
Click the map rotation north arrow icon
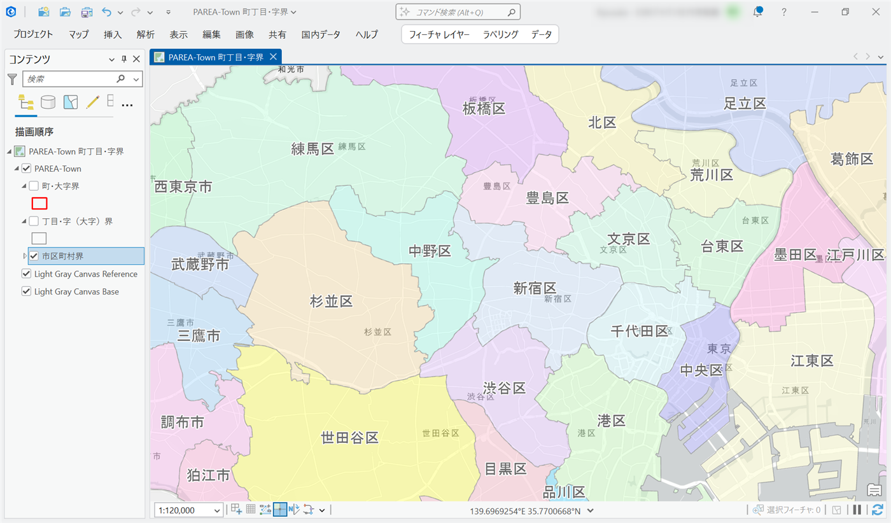tap(294, 510)
